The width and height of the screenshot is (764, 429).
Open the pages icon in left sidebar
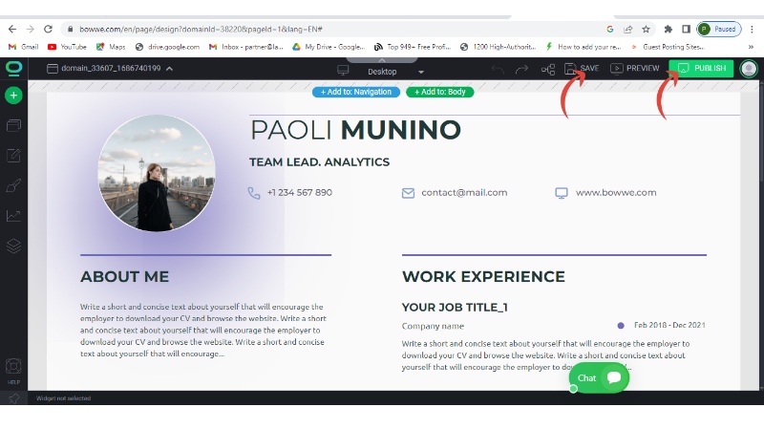click(x=13, y=125)
